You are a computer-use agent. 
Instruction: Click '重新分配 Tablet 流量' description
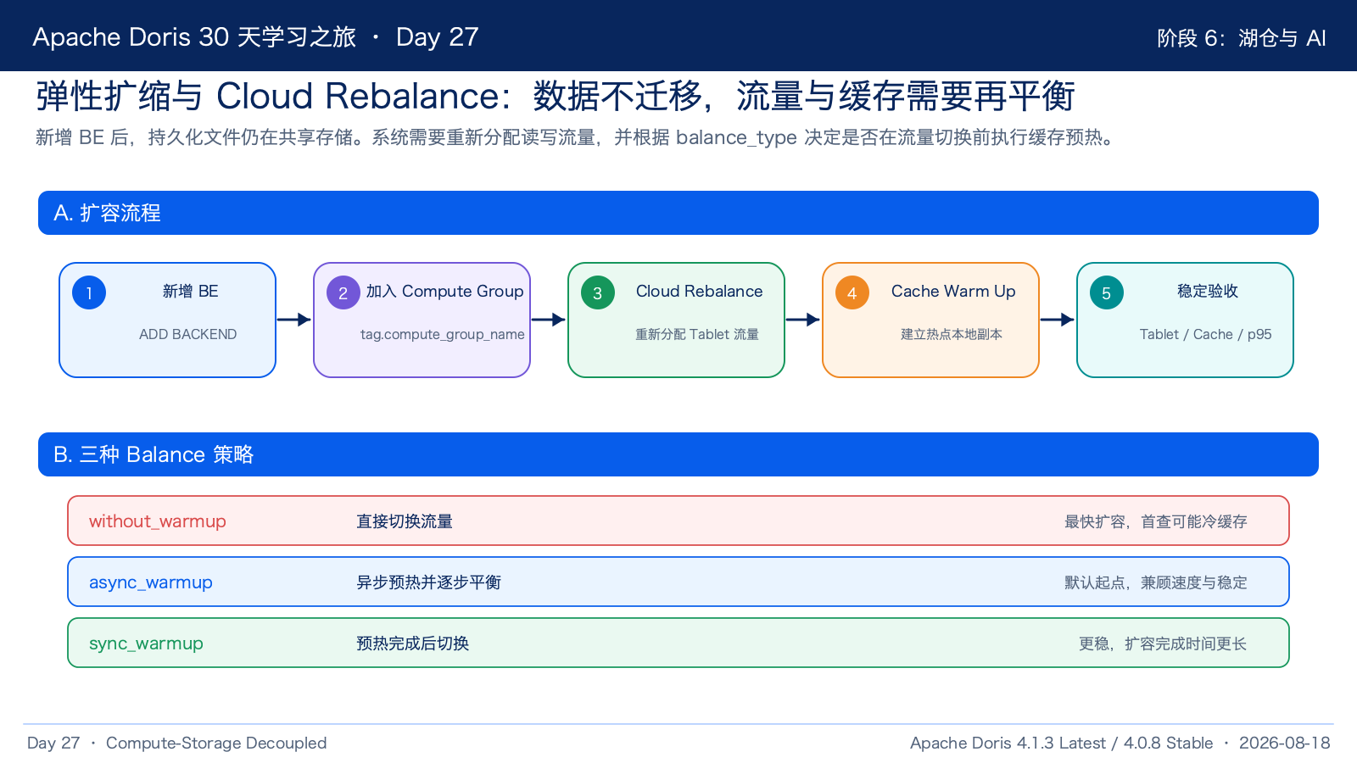click(x=697, y=334)
